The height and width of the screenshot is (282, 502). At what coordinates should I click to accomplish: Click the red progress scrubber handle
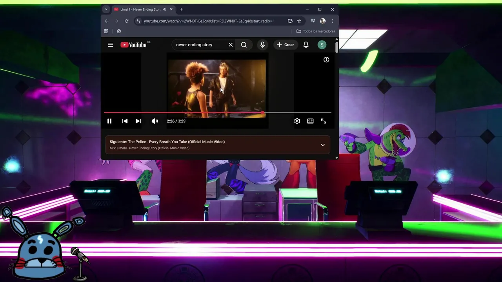pos(263,113)
